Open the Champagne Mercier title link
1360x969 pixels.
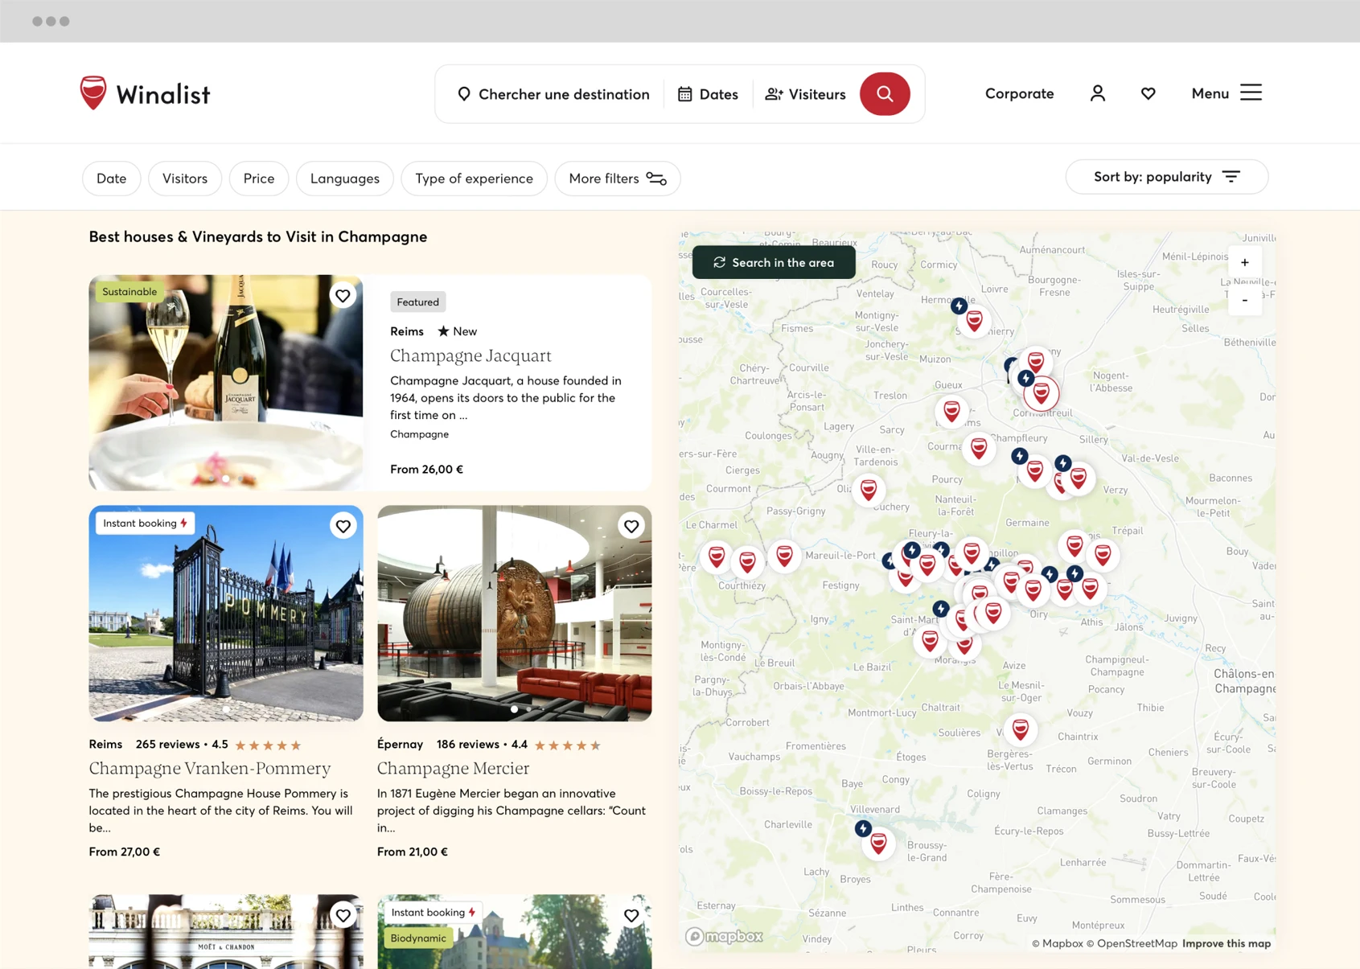point(453,768)
